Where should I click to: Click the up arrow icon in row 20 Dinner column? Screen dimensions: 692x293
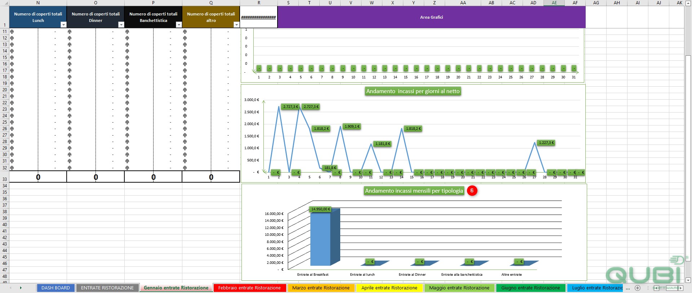[x=70, y=90]
